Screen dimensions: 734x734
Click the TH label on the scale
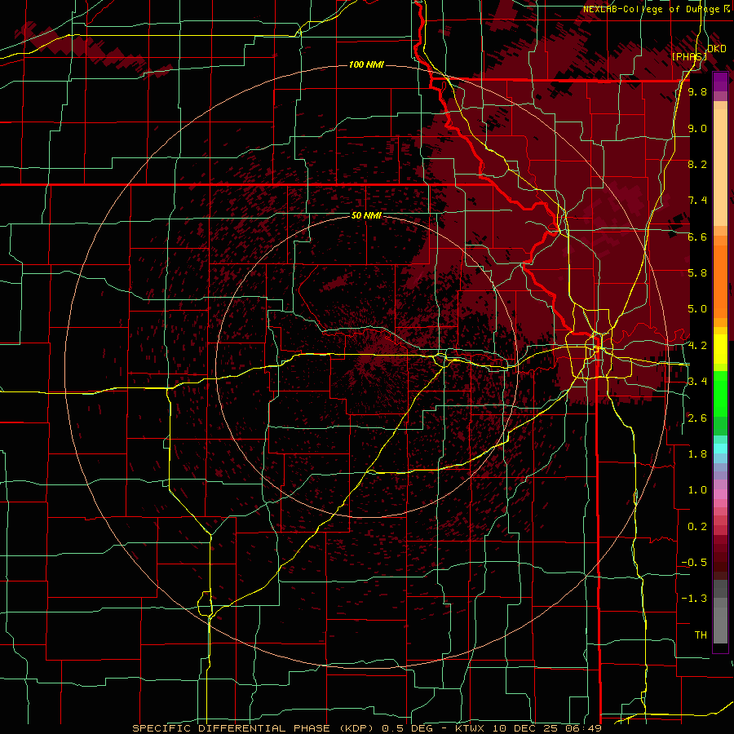click(x=701, y=635)
